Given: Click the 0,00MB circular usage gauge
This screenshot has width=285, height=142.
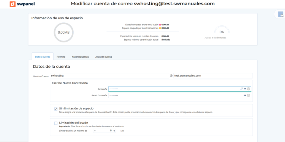Looking at the screenshot, I should (63, 33).
